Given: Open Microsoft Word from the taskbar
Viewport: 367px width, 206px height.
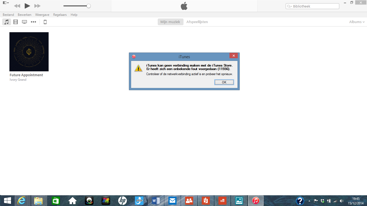Looking at the screenshot, I should (x=156, y=201).
